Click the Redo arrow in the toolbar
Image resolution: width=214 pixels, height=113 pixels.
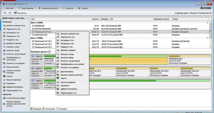click(10, 13)
